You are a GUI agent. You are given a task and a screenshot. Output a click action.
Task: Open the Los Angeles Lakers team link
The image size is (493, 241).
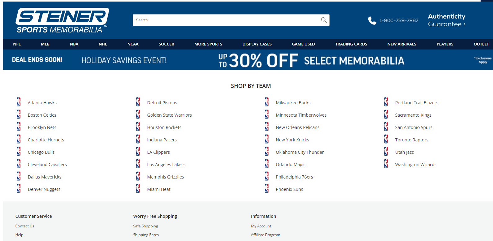coord(166,165)
